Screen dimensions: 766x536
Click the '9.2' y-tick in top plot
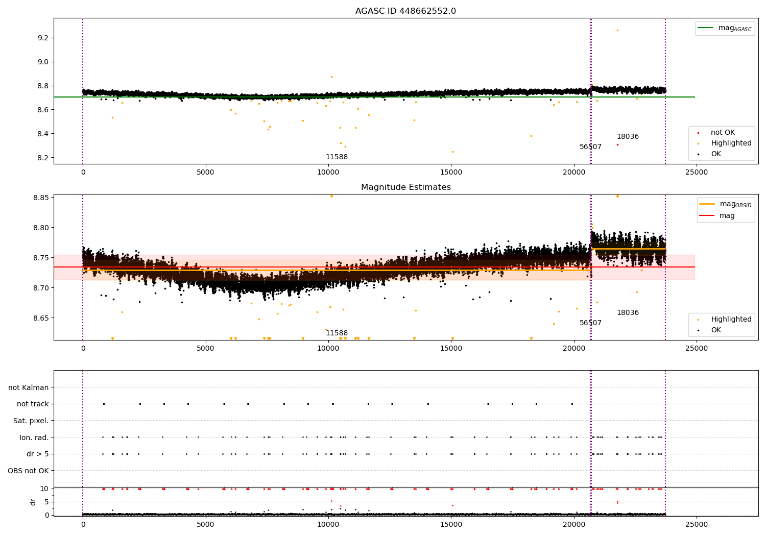point(43,38)
